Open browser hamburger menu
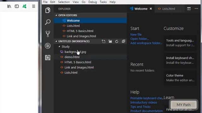 [x=34, y=6]
